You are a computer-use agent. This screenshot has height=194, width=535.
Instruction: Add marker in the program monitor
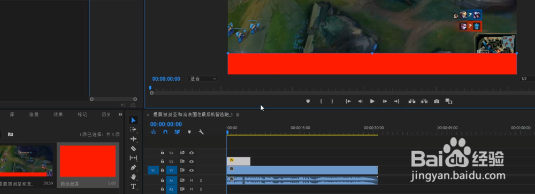(x=308, y=101)
